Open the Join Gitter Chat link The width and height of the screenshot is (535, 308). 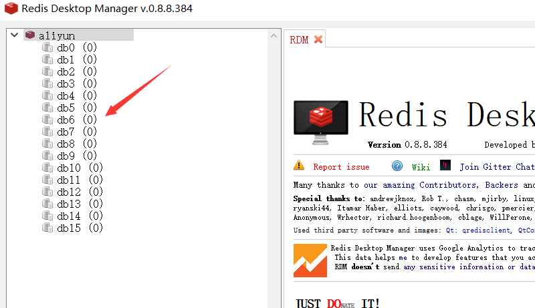coord(497,167)
